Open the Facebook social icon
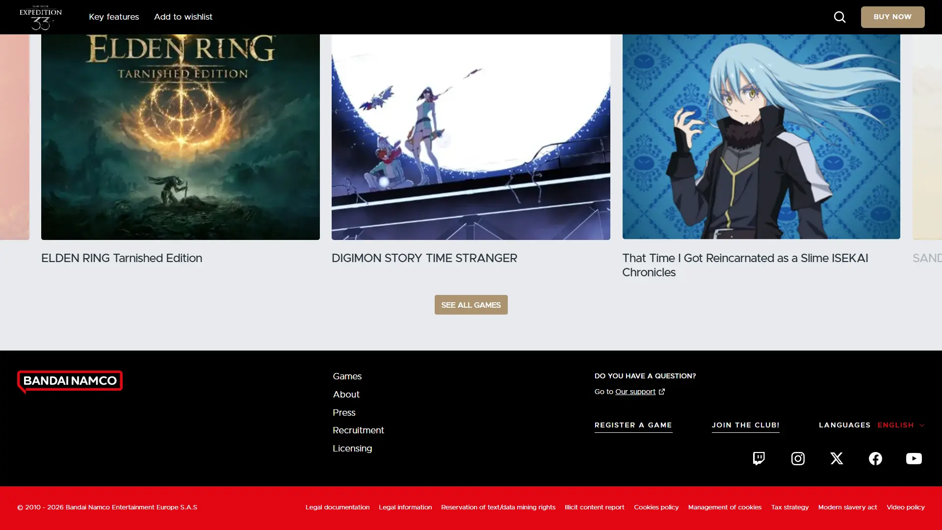This screenshot has width=942, height=530. (875, 458)
